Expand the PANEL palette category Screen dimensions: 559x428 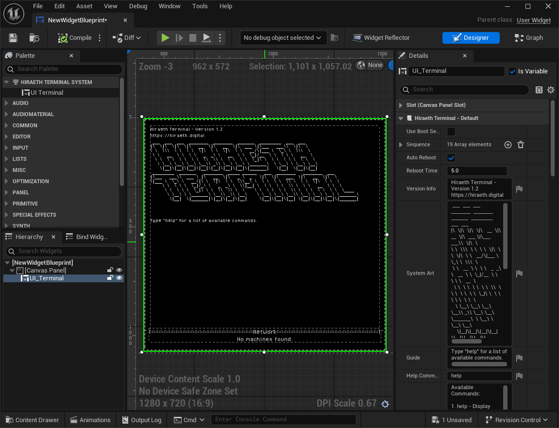(6, 192)
